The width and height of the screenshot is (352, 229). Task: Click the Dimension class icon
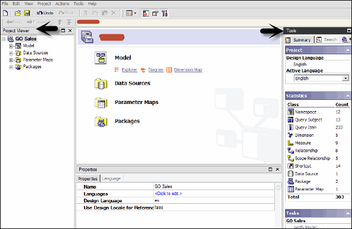click(x=290, y=135)
